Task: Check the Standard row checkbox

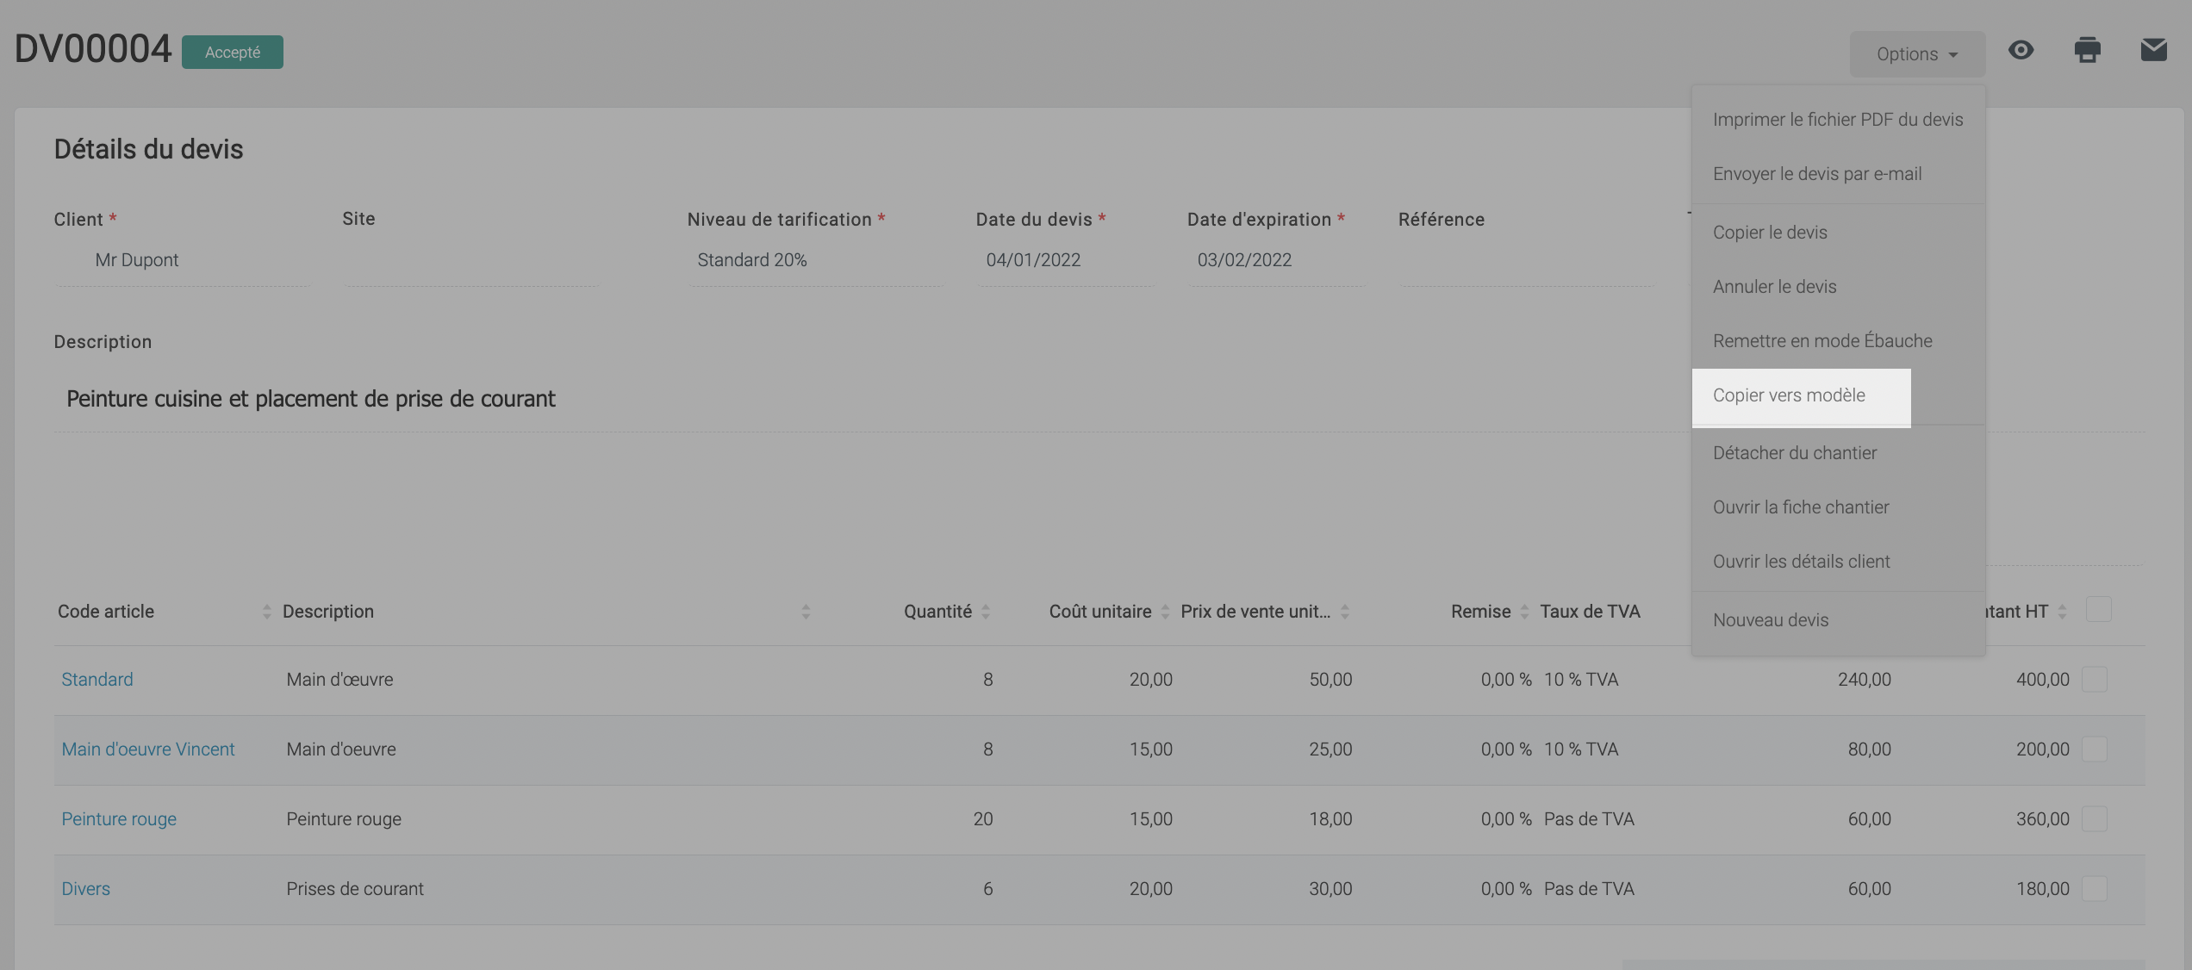Action: [2094, 679]
